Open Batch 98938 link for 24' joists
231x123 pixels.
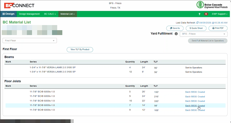(195, 97)
